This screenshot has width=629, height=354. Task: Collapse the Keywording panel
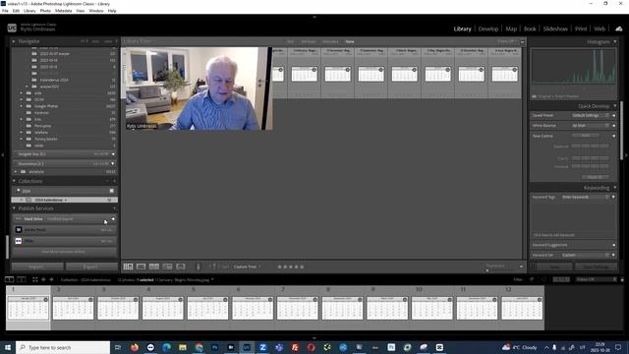[x=614, y=188]
